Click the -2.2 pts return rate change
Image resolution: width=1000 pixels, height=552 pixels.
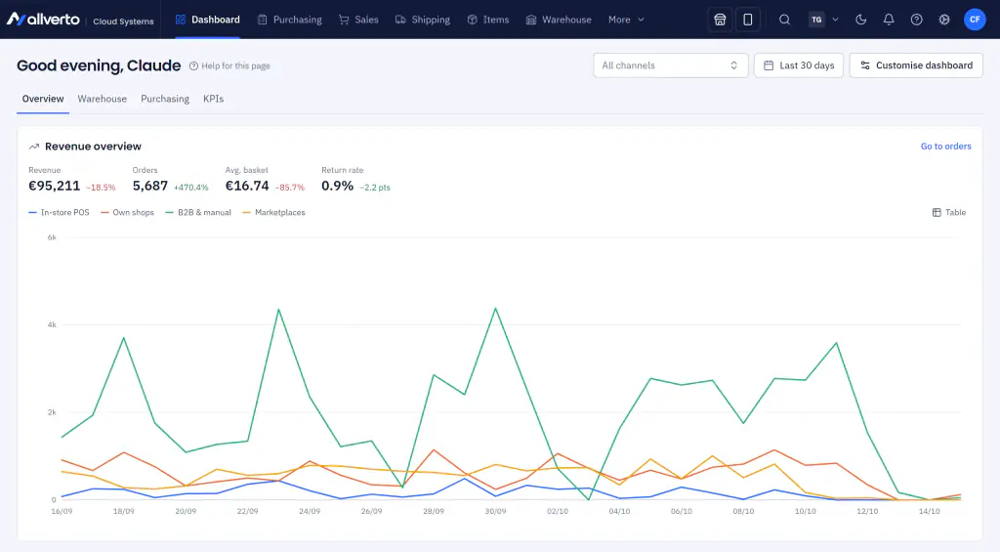(375, 188)
